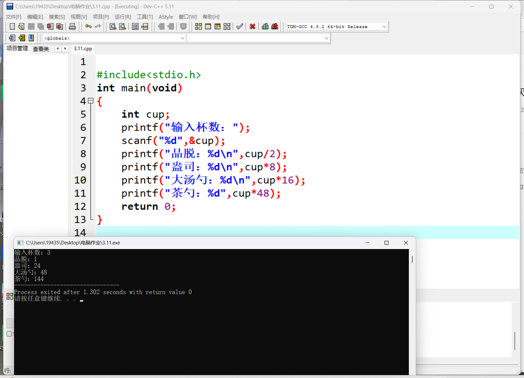Viewport: 524px width, 378px height.
Task: Click the Profile Analysis chart icon
Action: 265,27
